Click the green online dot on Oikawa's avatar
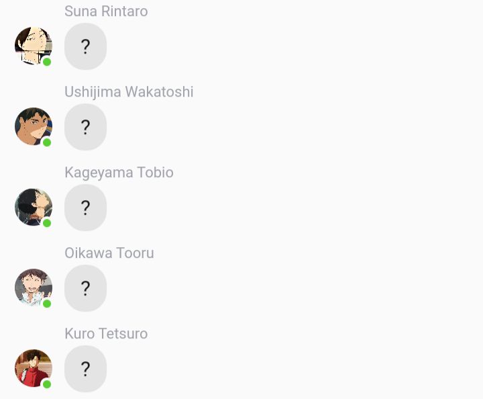The image size is (483, 399). 47,304
